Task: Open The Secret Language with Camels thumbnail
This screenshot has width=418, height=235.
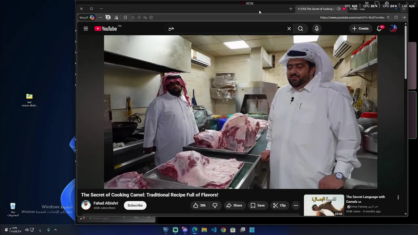Action: [324, 205]
